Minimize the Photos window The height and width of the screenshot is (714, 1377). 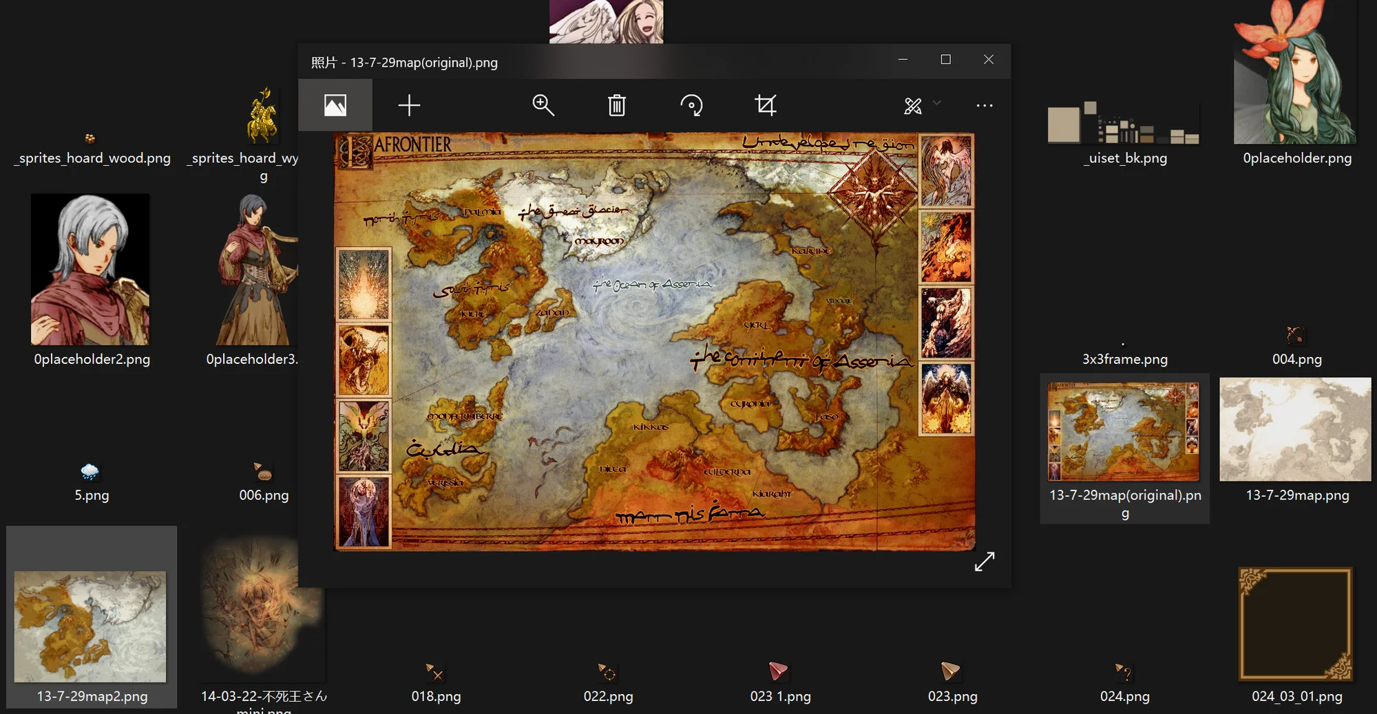click(903, 60)
